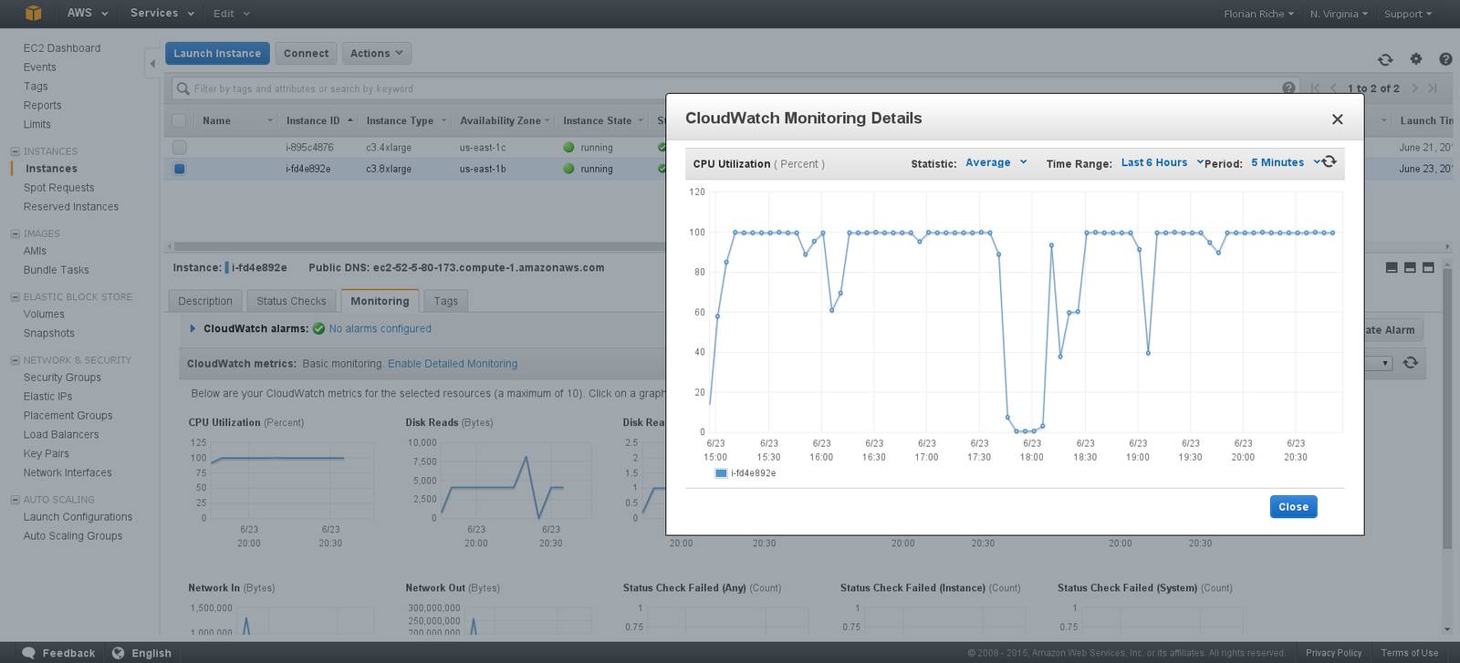The width and height of the screenshot is (1460, 663).
Task: Open the Period 5 Minutes dropdown
Action: 1285,162
